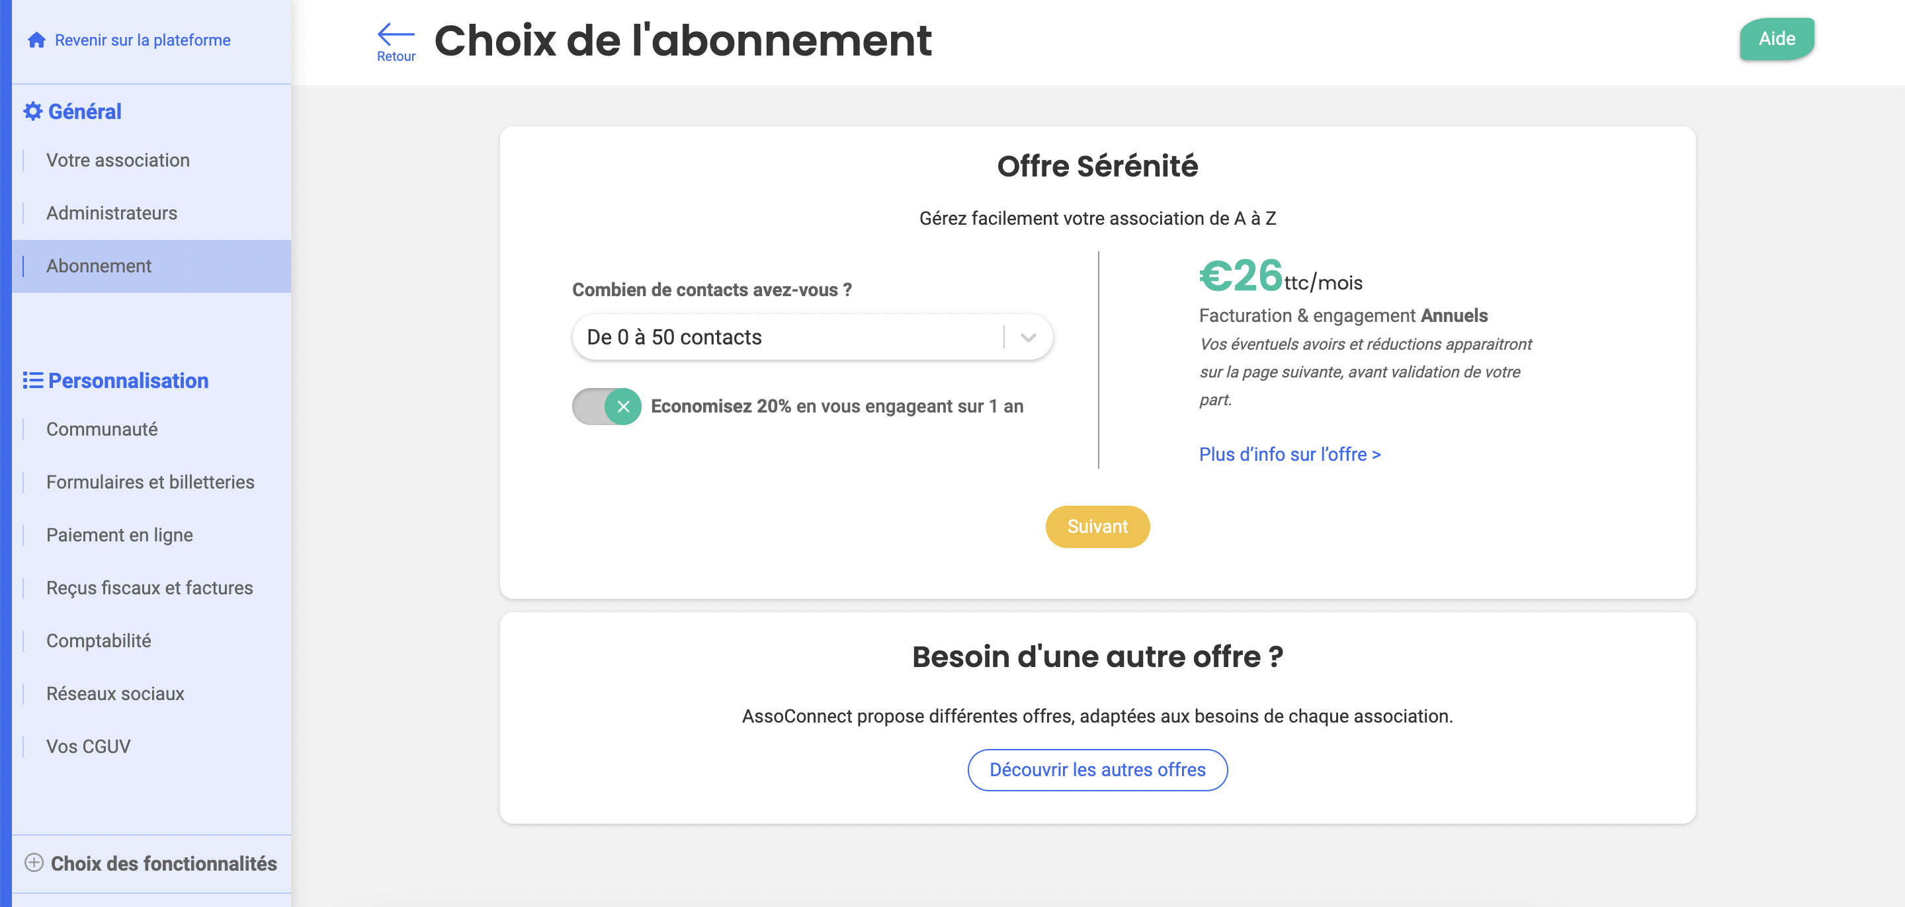Go to Reçus fiscaux et factures
1905x907 pixels.
pyautogui.click(x=149, y=588)
